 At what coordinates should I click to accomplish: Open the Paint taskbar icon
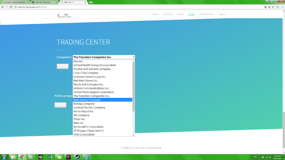point(31,157)
